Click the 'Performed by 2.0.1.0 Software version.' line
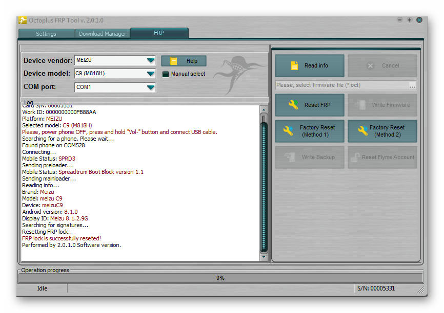The width and height of the screenshot is (444, 313). click(71, 245)
